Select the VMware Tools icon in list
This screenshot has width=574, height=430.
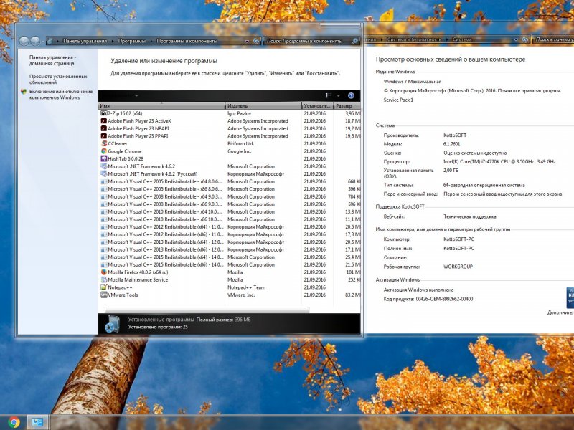(104, 295)
